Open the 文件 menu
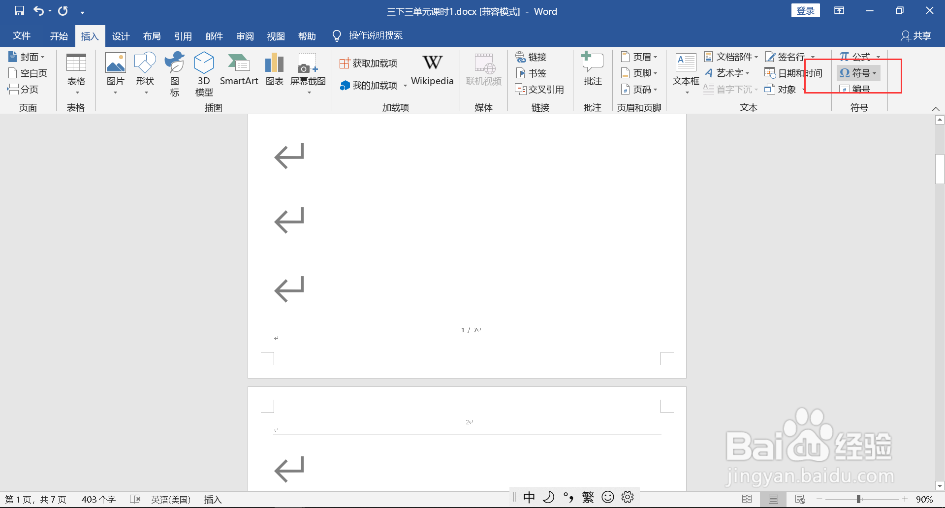 [x=22, y=35]
